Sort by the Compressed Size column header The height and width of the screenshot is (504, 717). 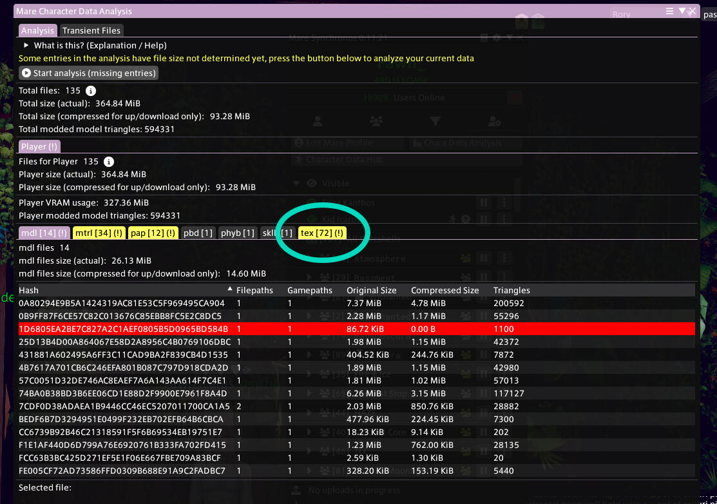pyautogui.click(x=445, y=291)
